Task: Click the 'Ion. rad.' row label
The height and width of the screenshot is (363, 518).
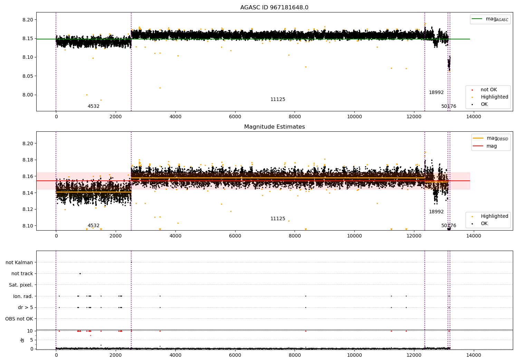Action: click(23, 296)
